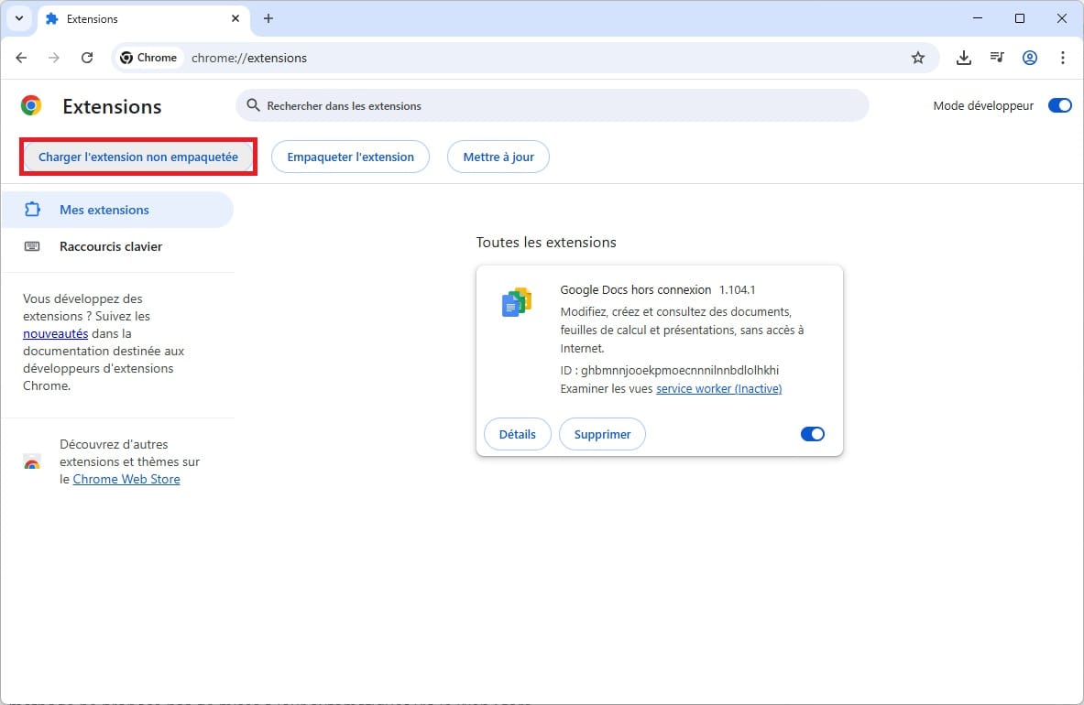Toggle Mode développeur switch
Viewport: 1084px width, 705px height.
(1059, 105)
